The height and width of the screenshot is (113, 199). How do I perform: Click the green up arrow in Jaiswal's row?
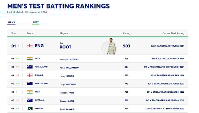(16, 59)
